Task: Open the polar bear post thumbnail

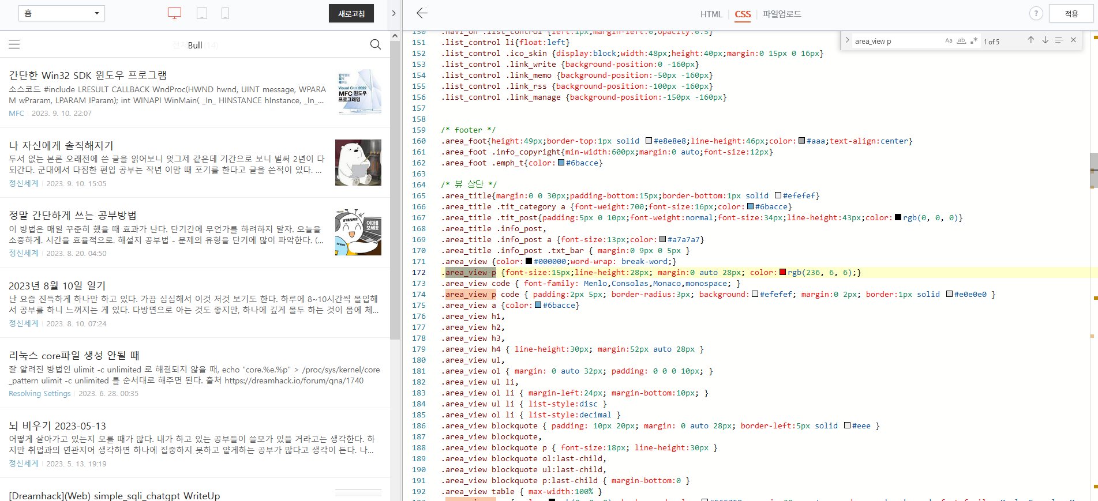Action: [358, 163]
